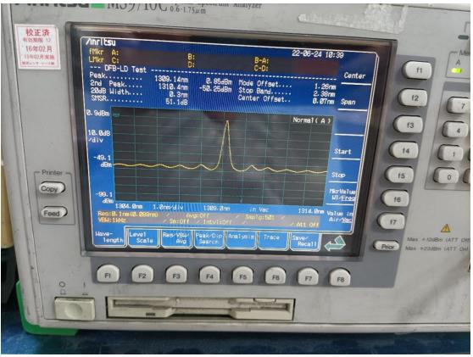This screenshot has width=473, height=357.
Task: Push the f5 Stop side key
Action: pyautogui.click(x=400, y=175)
